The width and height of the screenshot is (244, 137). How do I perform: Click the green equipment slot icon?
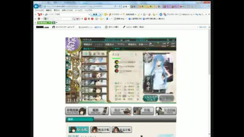pyautogui.click(x=116, y=66)
